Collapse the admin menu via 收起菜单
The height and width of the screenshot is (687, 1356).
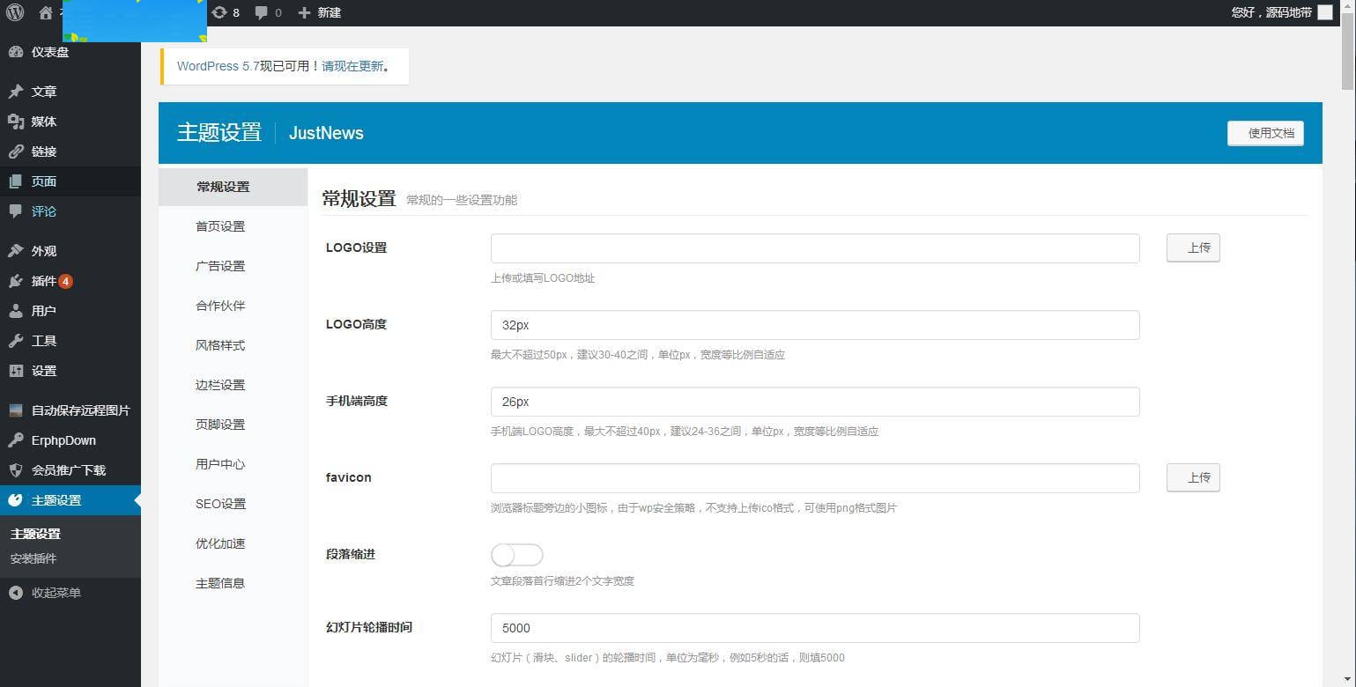[54, 592]
